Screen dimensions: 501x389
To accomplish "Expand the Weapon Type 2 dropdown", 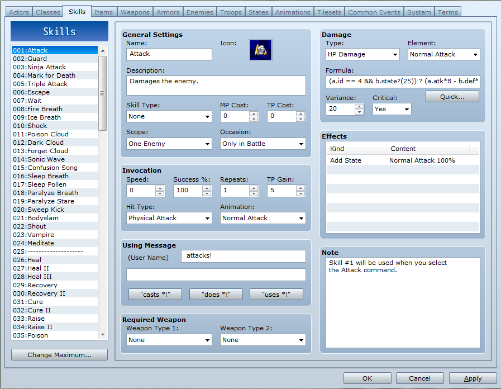I will click(263, 340).
